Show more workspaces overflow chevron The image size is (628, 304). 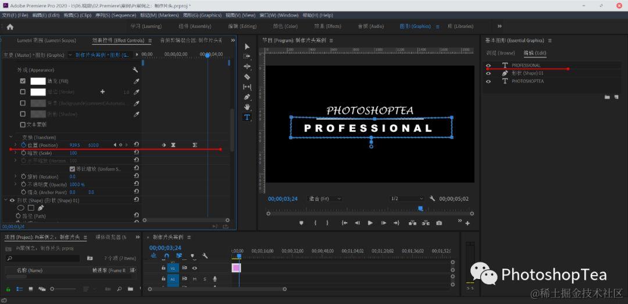tap(499, 26)
